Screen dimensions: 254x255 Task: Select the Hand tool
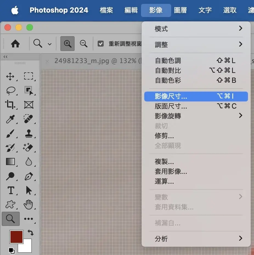coord(28,205)
